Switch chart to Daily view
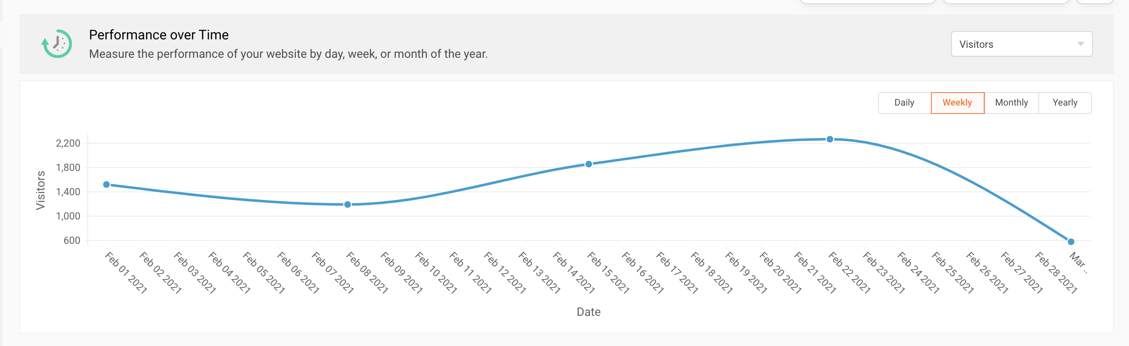This screenshot has width=1129, height=346. pyautogui.click(x=904, y=103)
